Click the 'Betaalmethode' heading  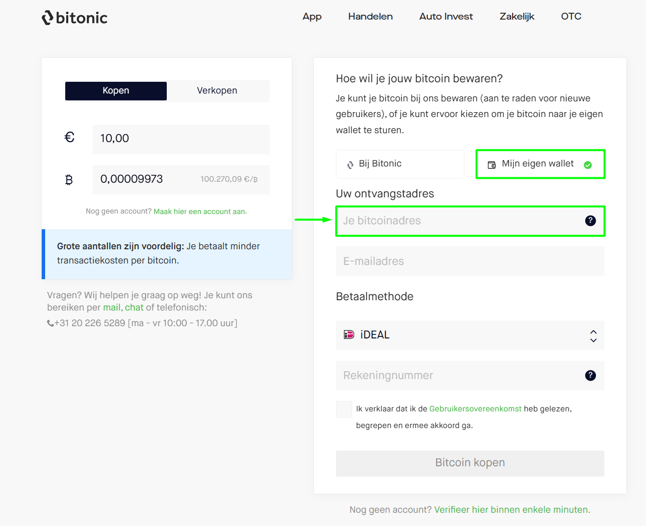pos(375,297)
